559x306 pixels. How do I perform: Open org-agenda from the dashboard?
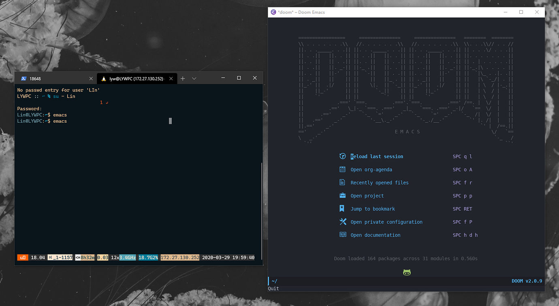tap(371, 170)
